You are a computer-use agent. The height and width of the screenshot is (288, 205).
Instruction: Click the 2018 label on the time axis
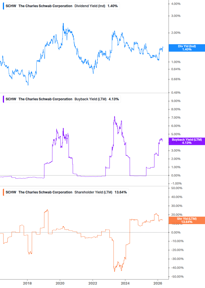pos(27,283)
